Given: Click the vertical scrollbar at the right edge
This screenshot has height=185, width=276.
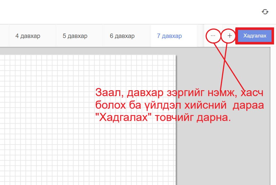Looking at the screenshot, I should click(x=273, y=112).
